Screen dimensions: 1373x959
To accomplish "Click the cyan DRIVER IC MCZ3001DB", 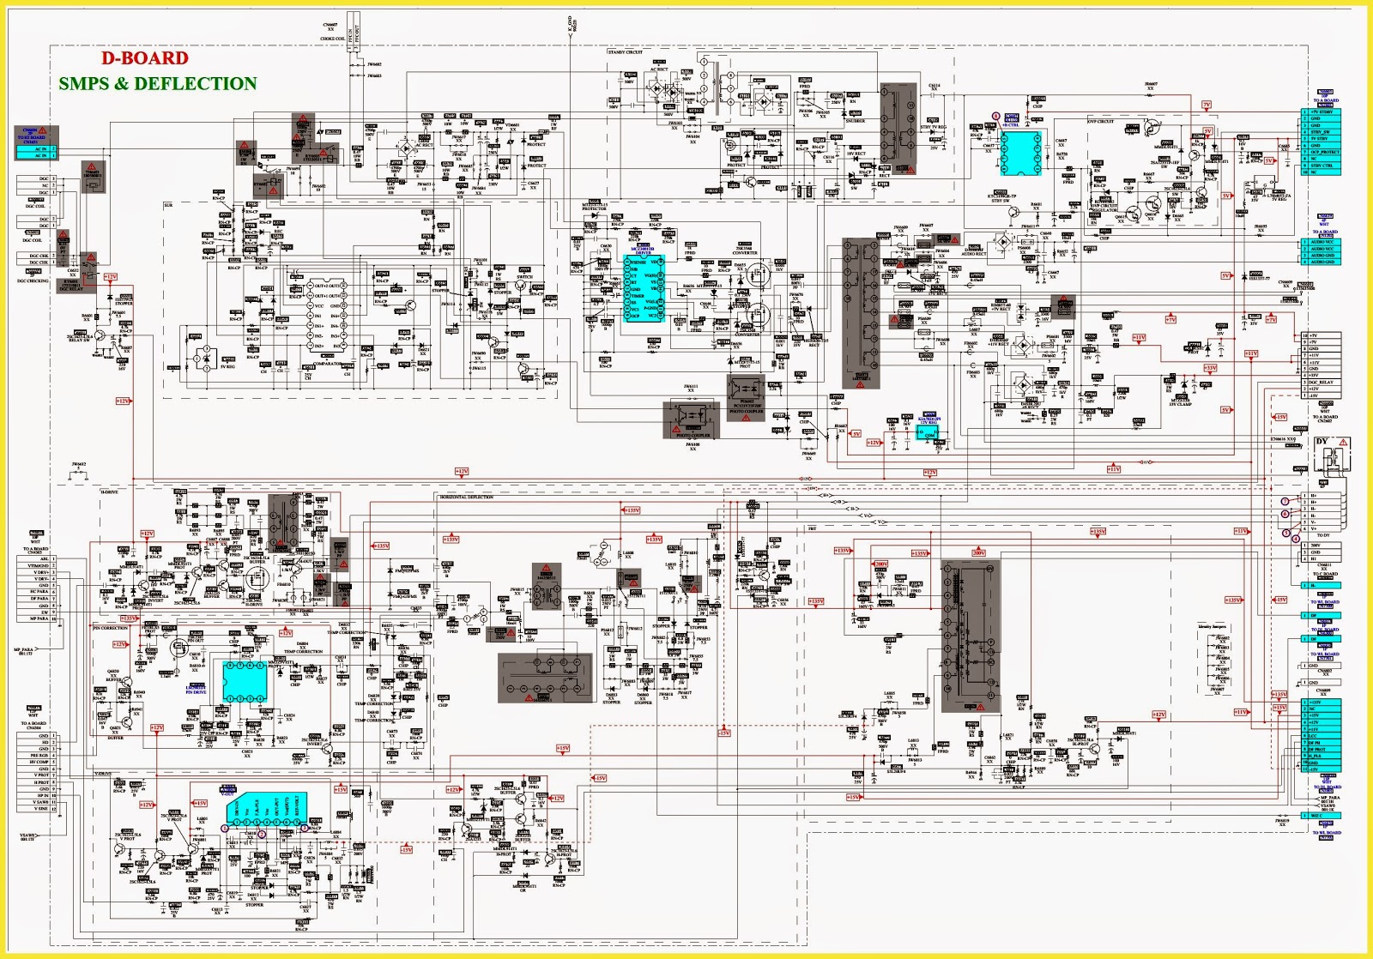I will pos(644,288).
